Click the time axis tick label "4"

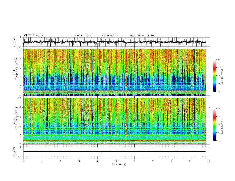click(97, 161)
